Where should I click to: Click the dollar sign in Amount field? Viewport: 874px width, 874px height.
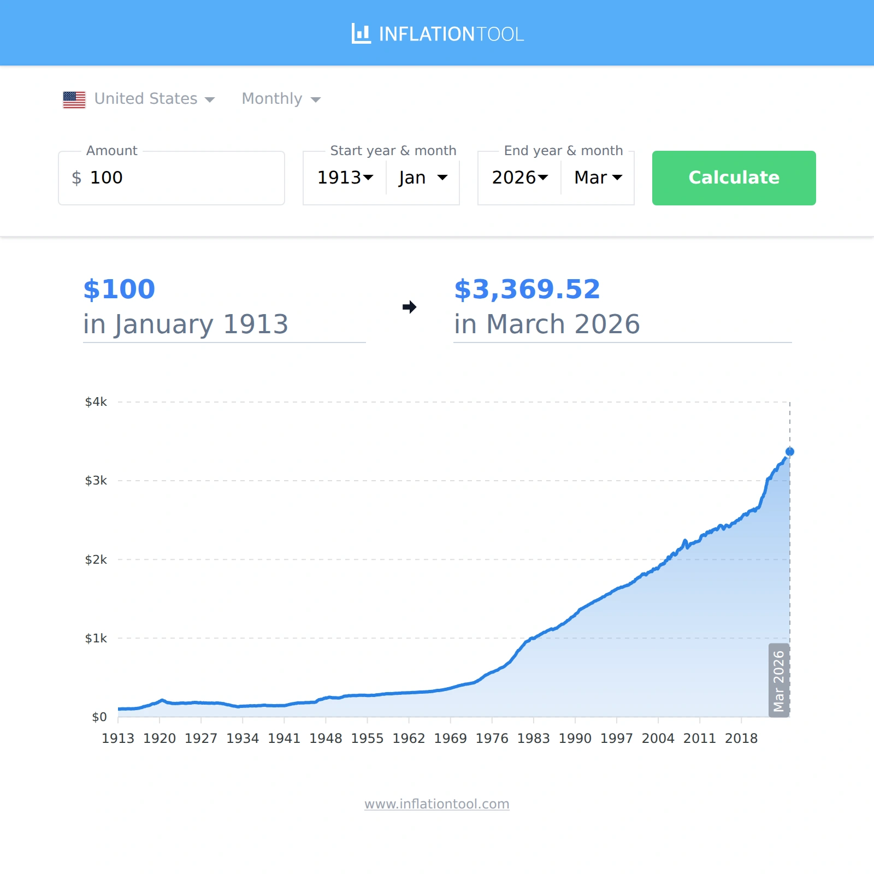pyautogui.click(x=76, y=178)
